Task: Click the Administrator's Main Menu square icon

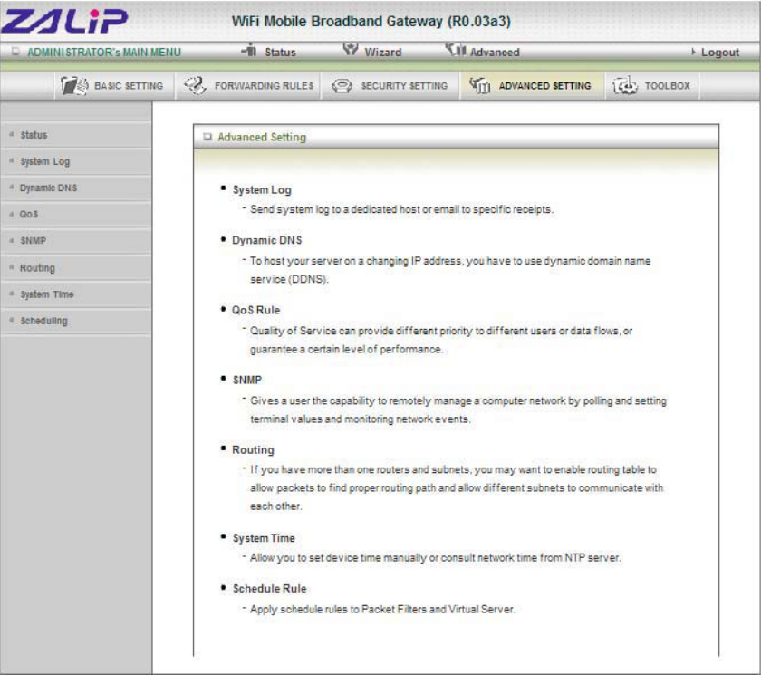Action: (x=15, y=52)
